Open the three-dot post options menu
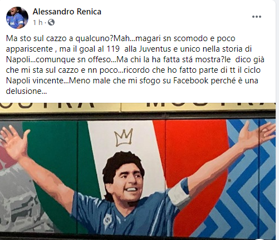This screenshot has width=279, height=240. pyautogui.click(x=257, y=17)
